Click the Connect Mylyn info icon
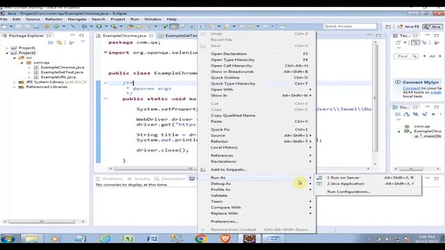 click(x=398, y=82)
